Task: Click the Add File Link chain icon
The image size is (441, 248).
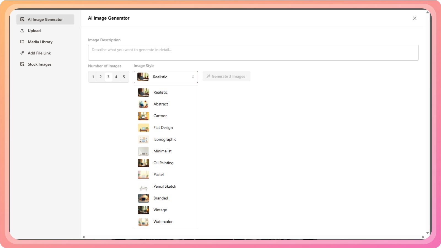Action: click(22, 53)
